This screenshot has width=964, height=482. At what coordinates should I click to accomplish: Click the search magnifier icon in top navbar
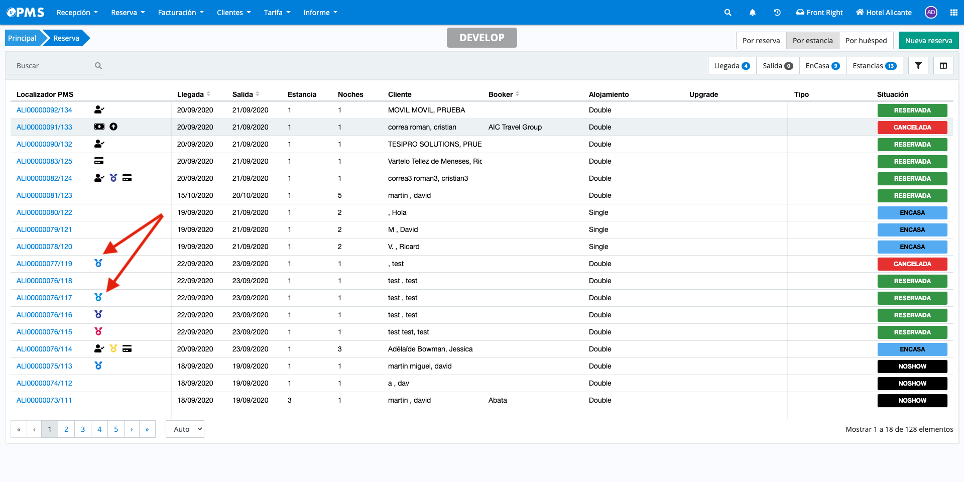click(x=728, y=13)
